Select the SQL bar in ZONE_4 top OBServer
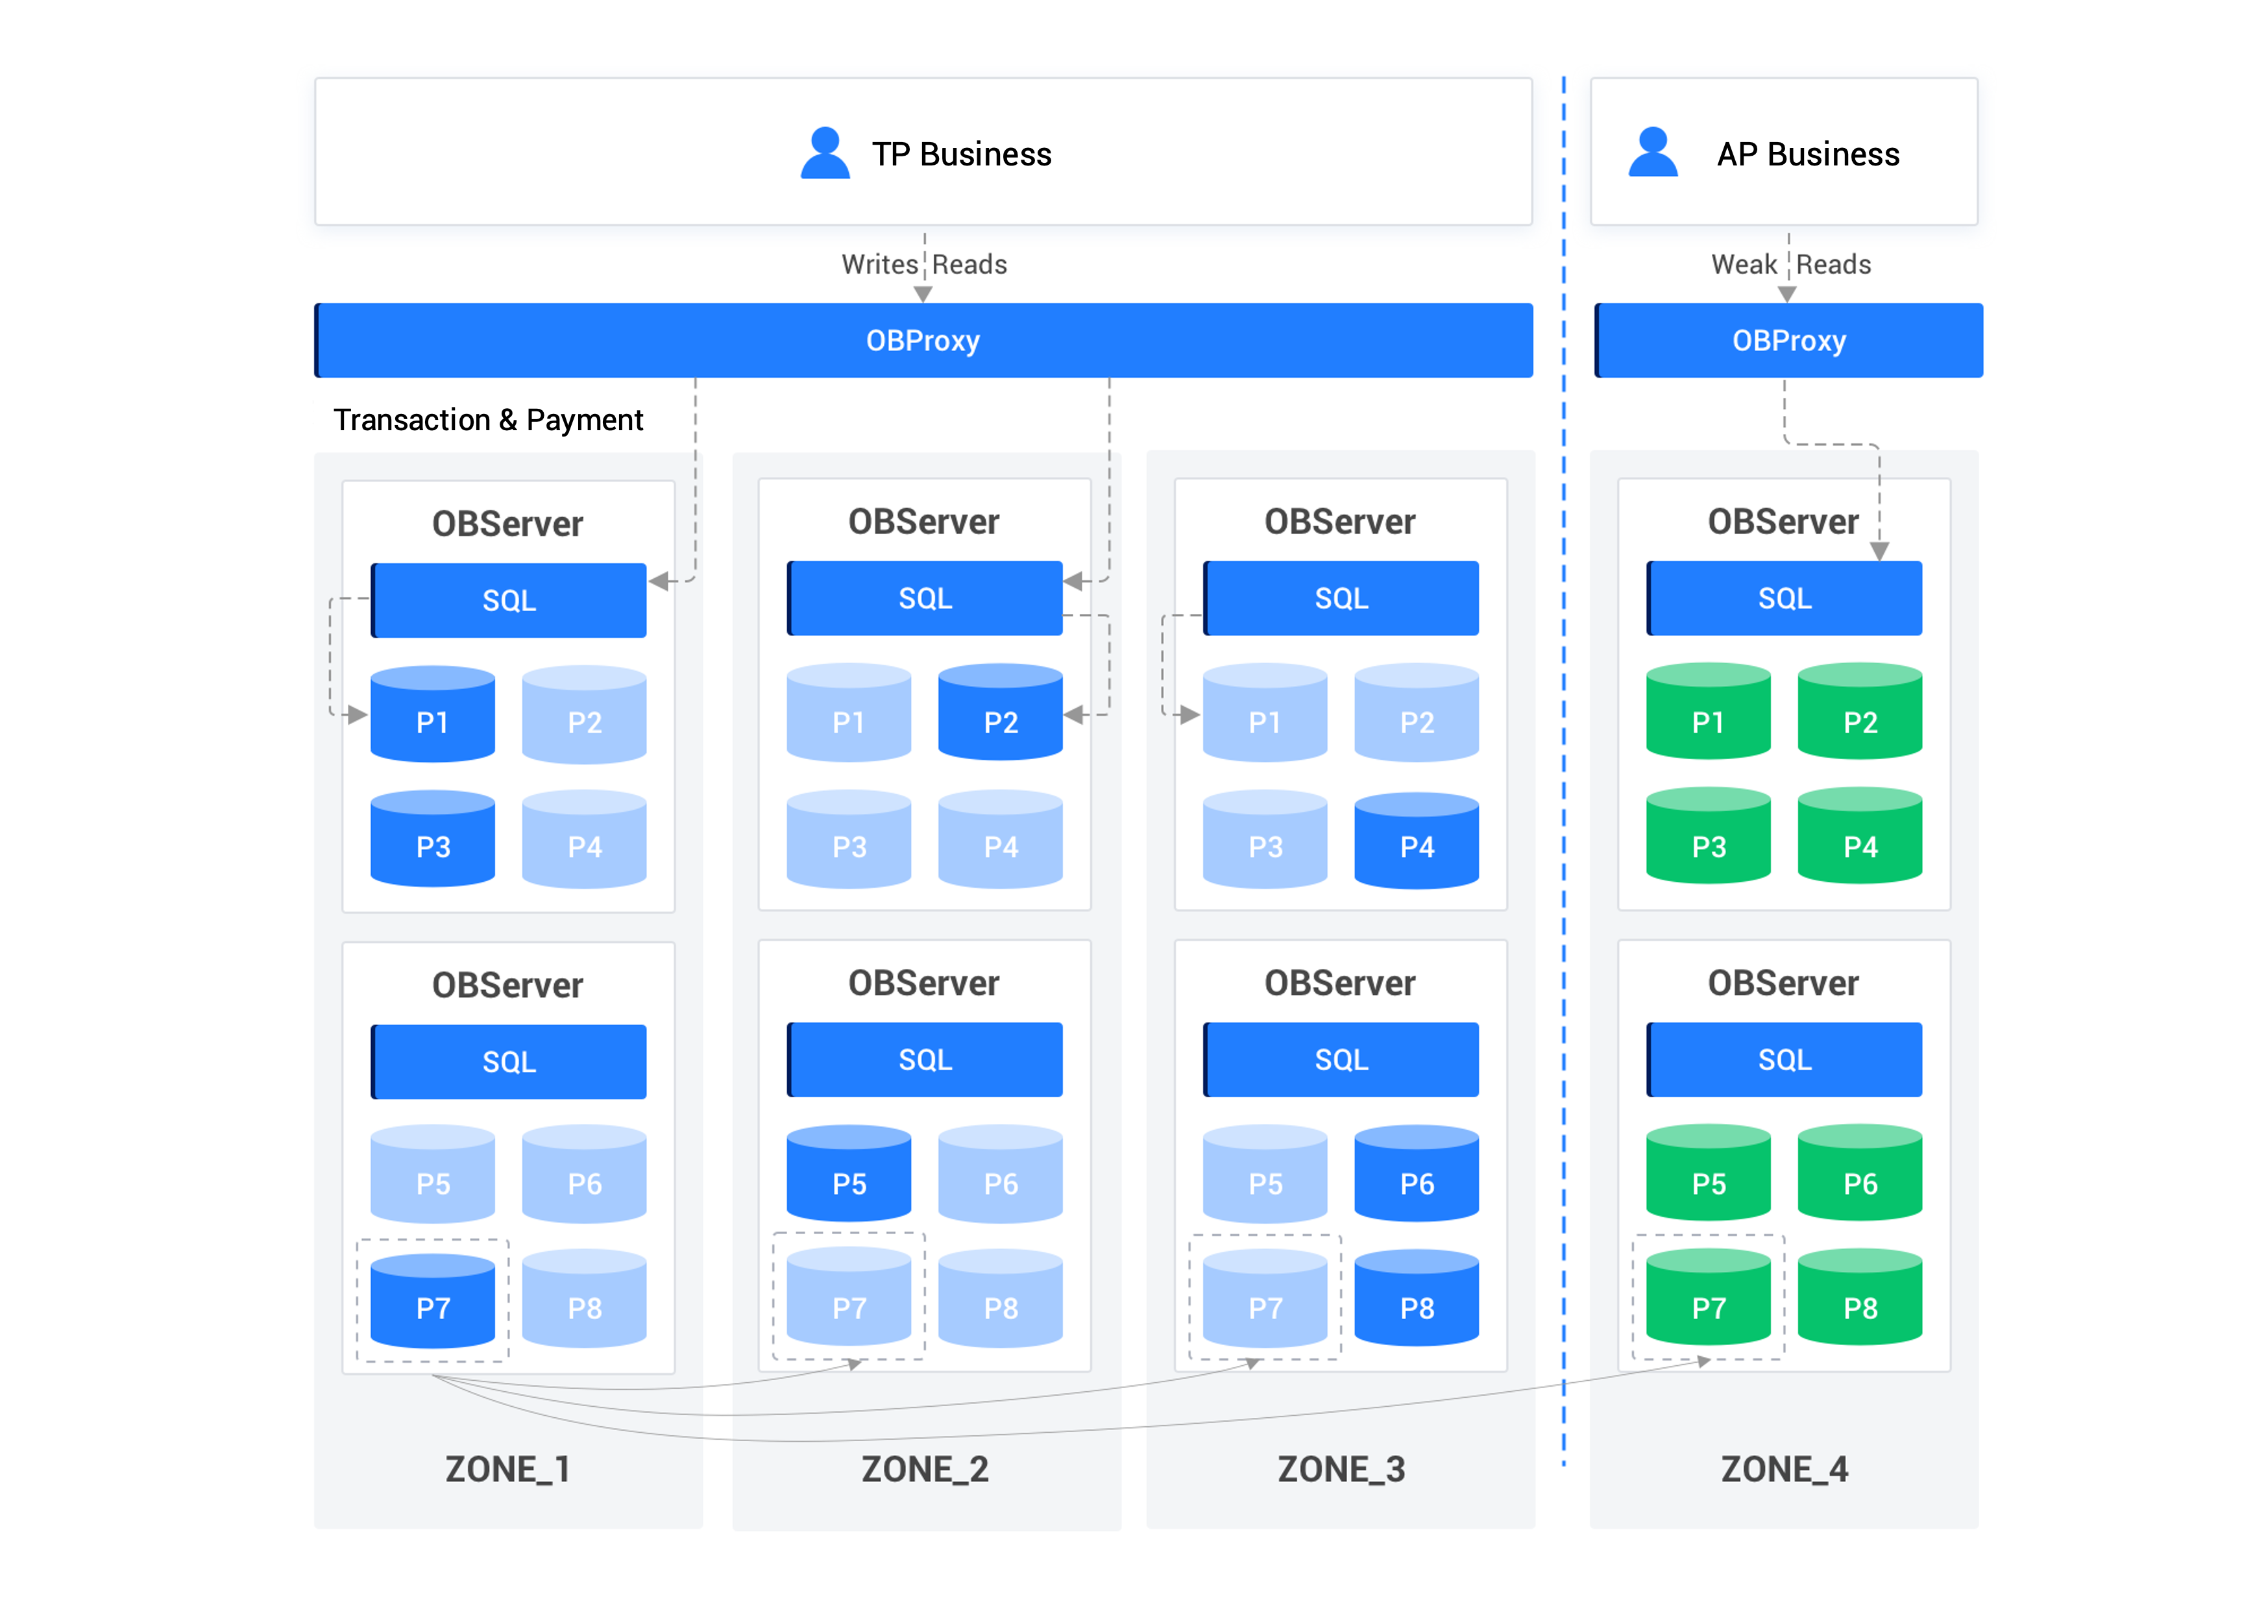The image size is (2266, 1606). (1783, 598)
